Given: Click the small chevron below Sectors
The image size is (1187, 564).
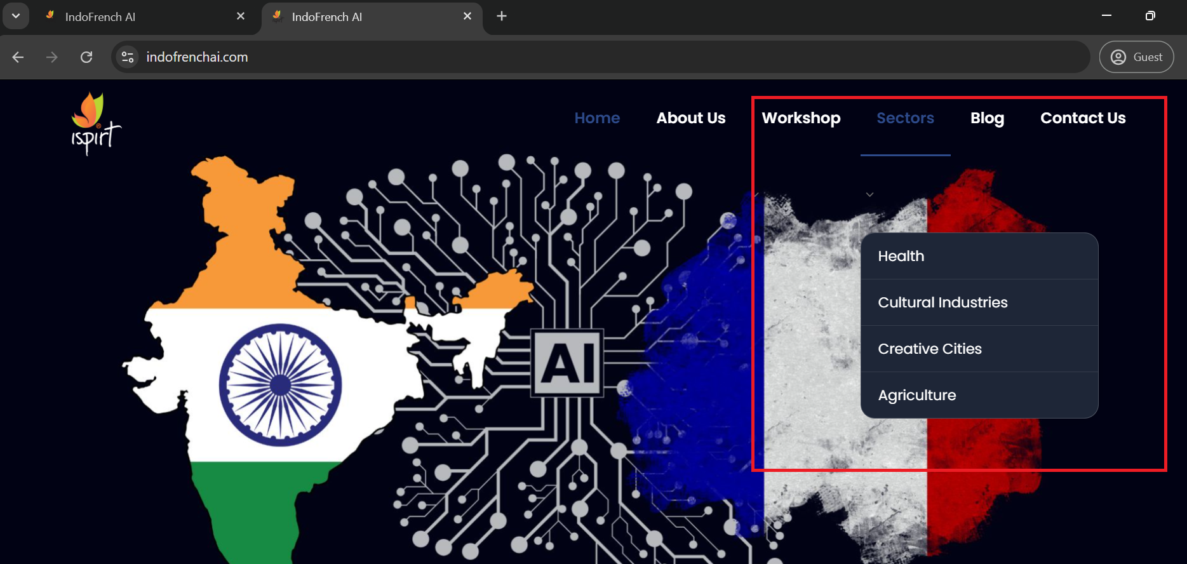Looking at the screenshot, I should pos(870,194).
